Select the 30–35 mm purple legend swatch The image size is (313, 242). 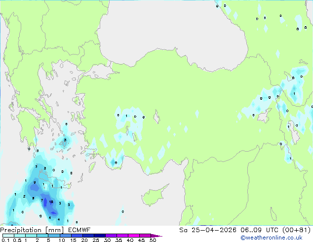111,236
